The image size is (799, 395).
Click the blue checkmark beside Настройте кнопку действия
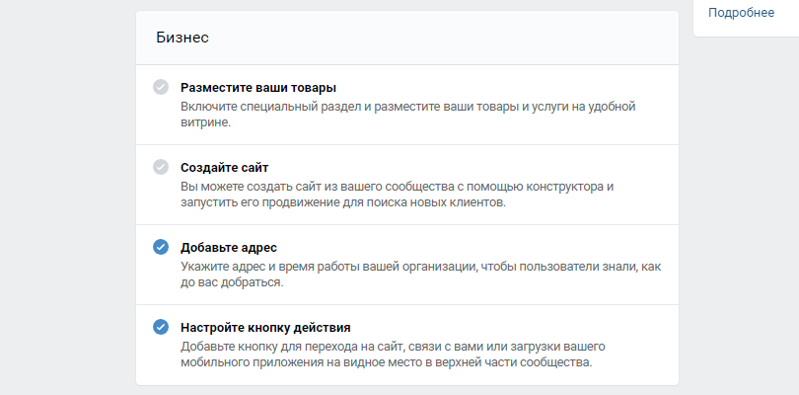point(161,327)
